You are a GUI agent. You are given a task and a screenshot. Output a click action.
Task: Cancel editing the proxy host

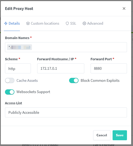pyautogui.click(x=102, y=135)
